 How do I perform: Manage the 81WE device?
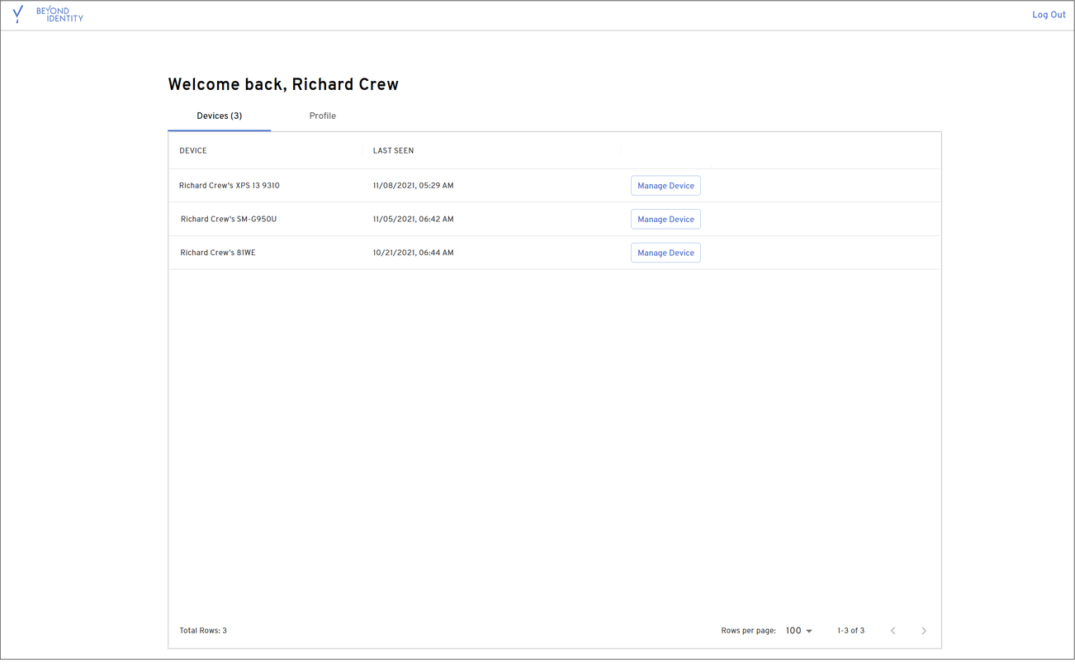[x=665, y=253]
